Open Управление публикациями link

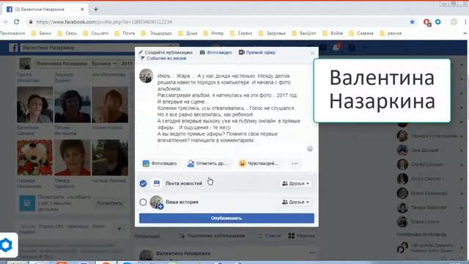pos(212,236)
